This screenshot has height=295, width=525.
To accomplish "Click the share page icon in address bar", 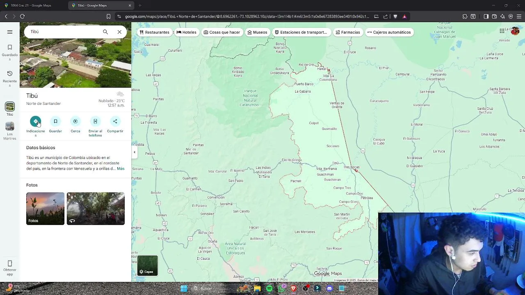I will pos(386,16).
